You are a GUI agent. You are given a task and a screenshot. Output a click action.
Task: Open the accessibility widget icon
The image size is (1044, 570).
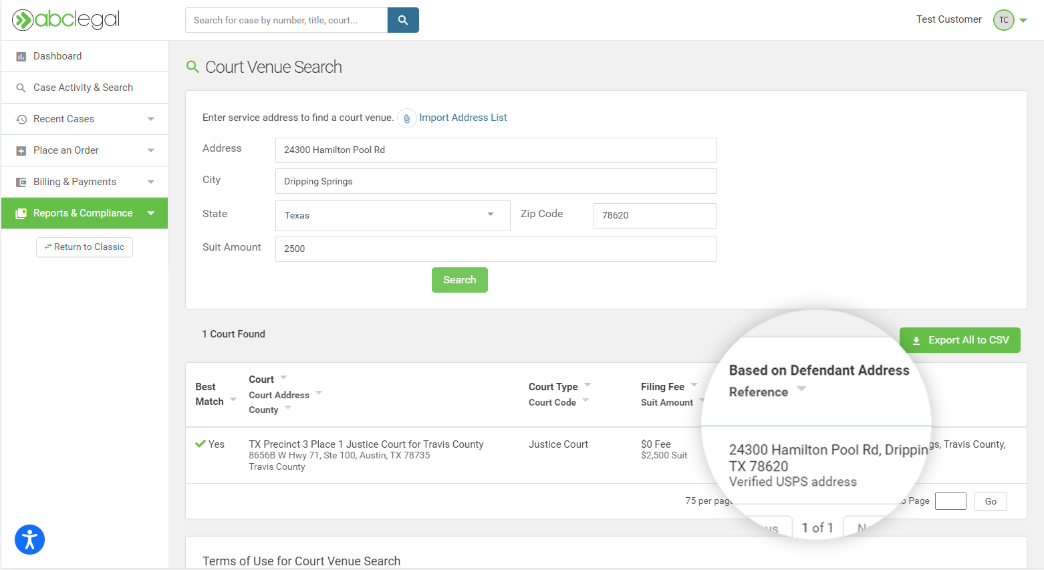pyautogui.click(x=29, y=540)
